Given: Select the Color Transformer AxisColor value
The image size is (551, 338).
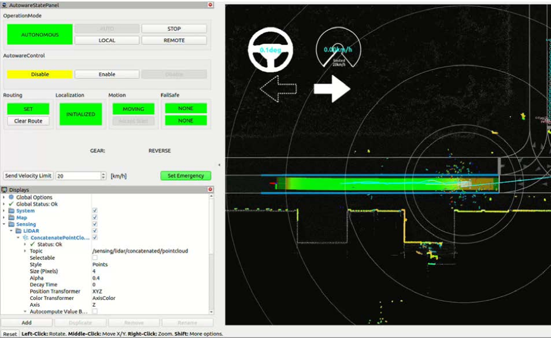Looking at the screenshot, I should (104, 298).
